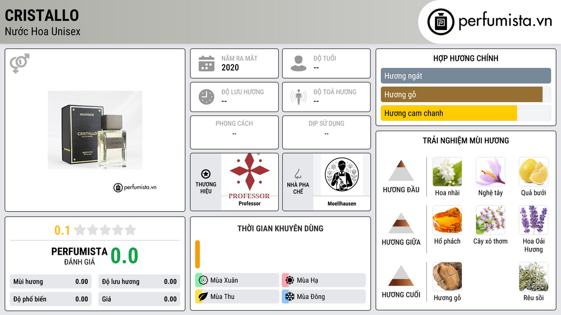Image resolution: width=561 pixels, height=315 pixels.
Task: Click the Trải nghiệm mùi hương heading
Action: [x=466, y=141]
